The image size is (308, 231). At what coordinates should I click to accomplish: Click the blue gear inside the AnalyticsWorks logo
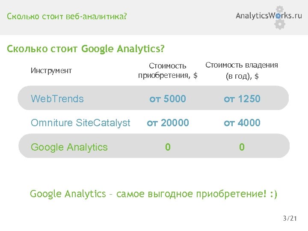pos(278,16)
